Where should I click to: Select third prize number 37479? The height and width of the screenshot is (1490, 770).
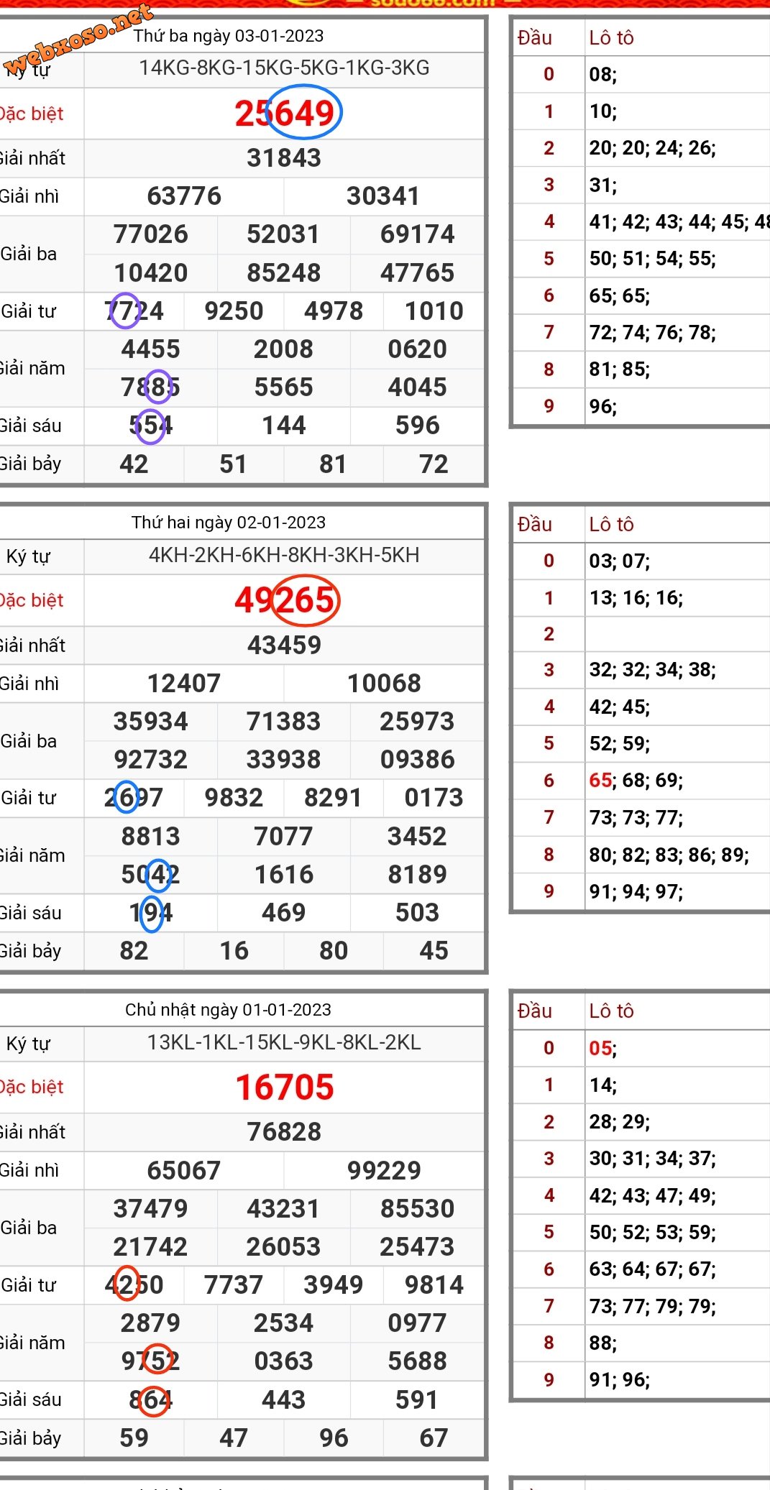click(x=151, y=1209)
